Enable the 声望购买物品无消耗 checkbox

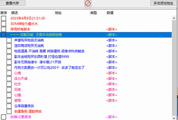pos(9,40)
